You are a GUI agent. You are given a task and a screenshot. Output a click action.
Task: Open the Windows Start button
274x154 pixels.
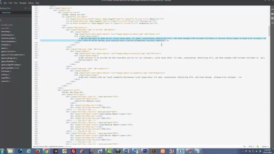click(3, 151)
